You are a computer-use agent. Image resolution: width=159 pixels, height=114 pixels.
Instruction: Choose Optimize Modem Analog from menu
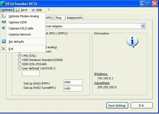pos(24,16)
